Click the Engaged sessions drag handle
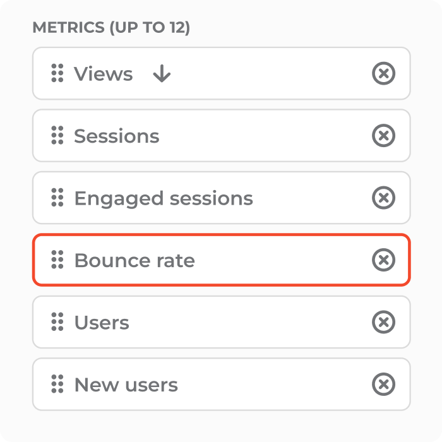 (x=57, y=197)
